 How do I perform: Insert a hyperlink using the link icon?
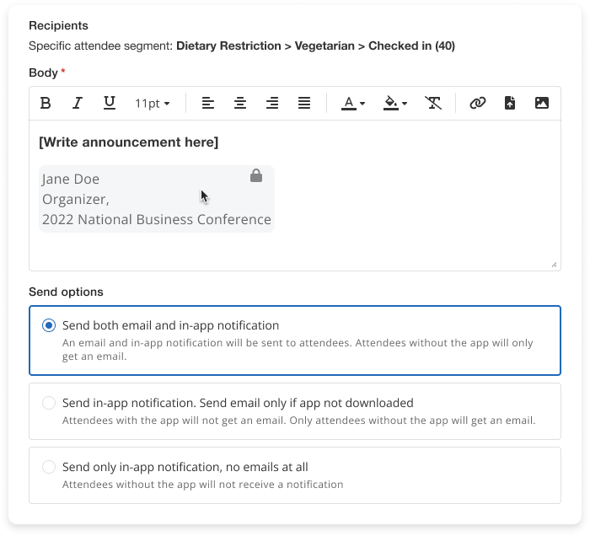point(478,103)
